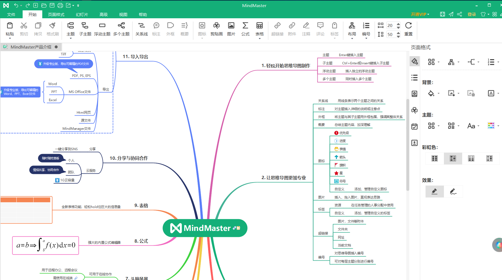Screen dimensions: 502x280
Task: Insert a 公式 formula
Action: coord(245,29)
